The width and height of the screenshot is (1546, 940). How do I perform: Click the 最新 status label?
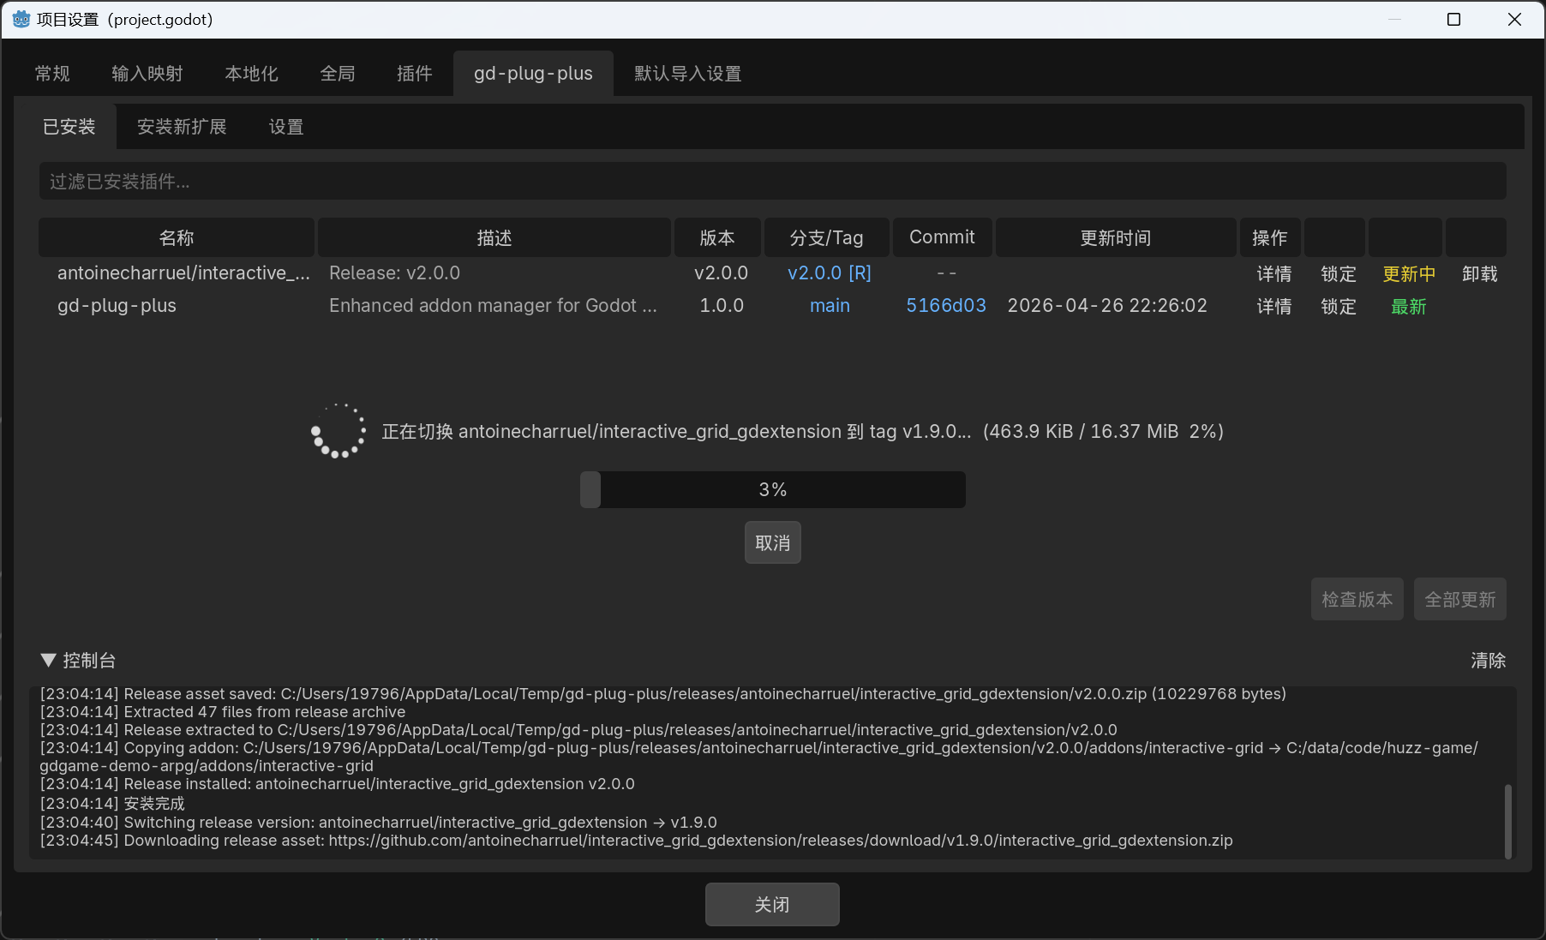click(1409, 307)
